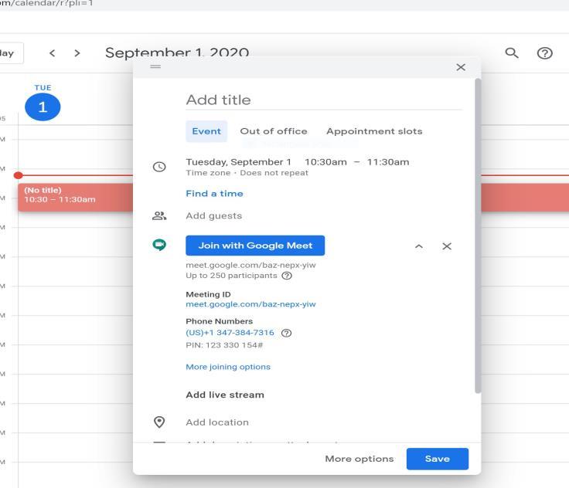Click the day number 1 circle
Viewport: 569px width, 488px height.
click(x=43, y=107)
